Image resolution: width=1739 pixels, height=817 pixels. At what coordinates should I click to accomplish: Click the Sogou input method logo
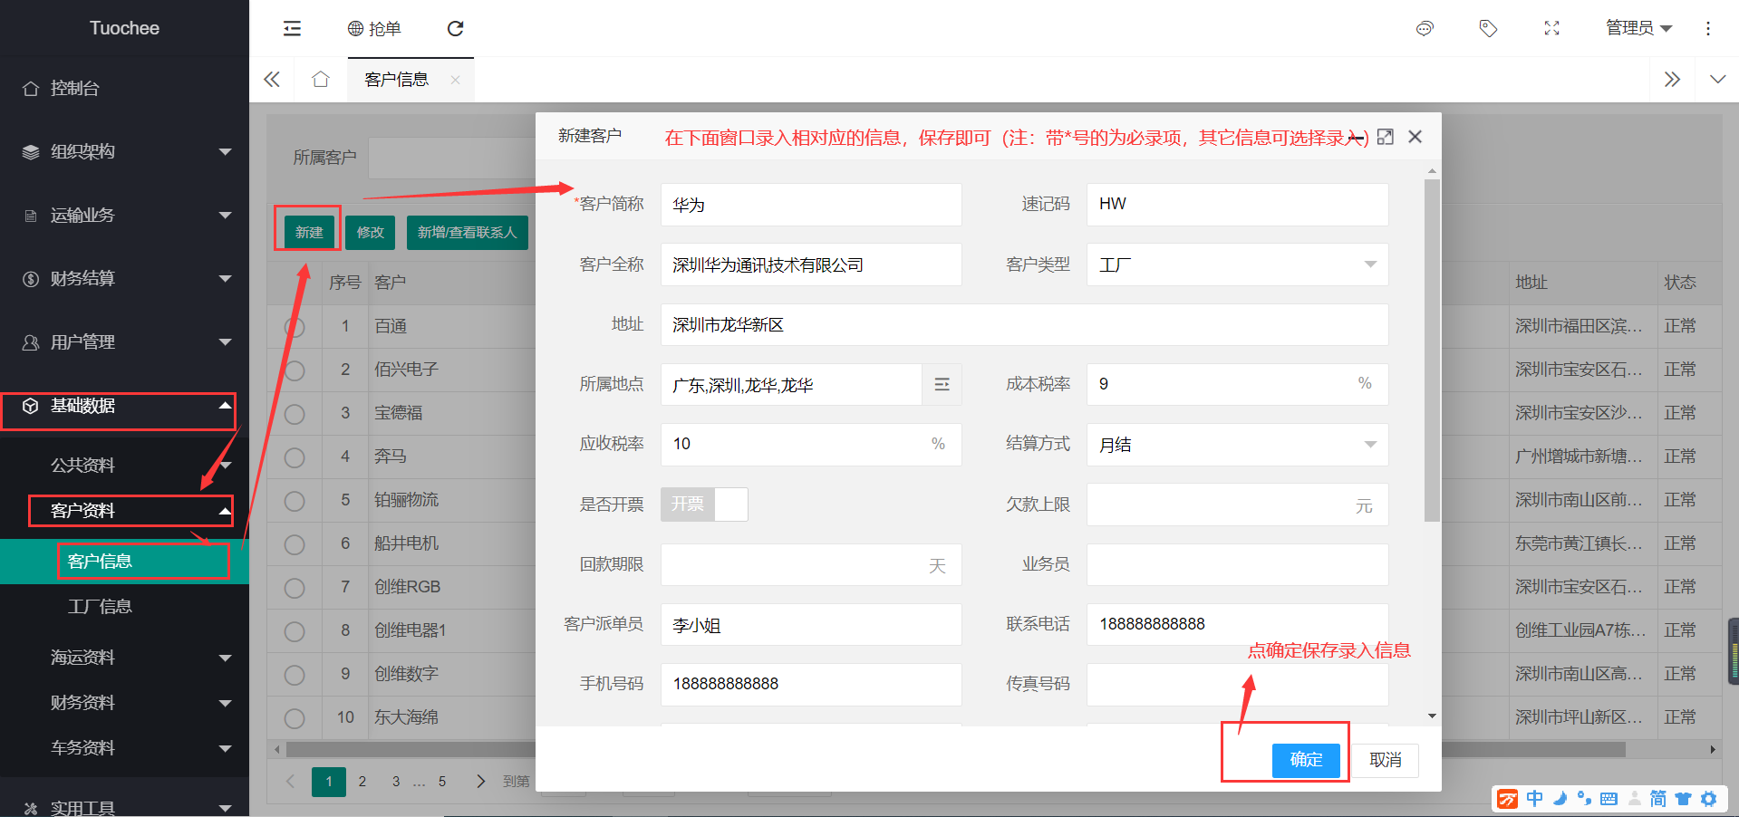pyautogui.click(x=1507, y=799)
